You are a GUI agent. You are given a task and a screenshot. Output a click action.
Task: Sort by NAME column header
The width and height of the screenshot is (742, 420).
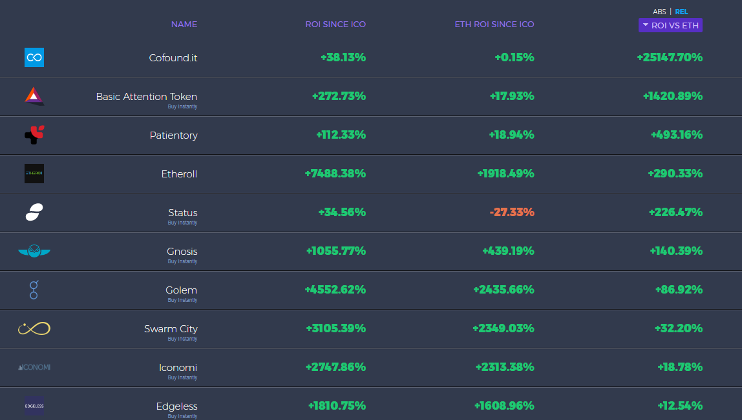point(184,24)
